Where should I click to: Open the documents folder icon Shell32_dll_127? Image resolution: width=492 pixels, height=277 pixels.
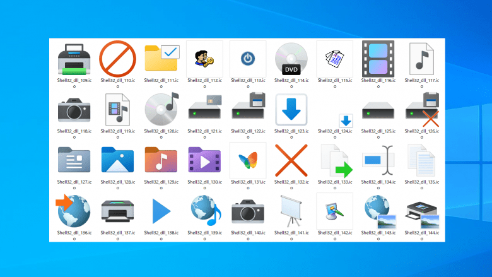74,160
